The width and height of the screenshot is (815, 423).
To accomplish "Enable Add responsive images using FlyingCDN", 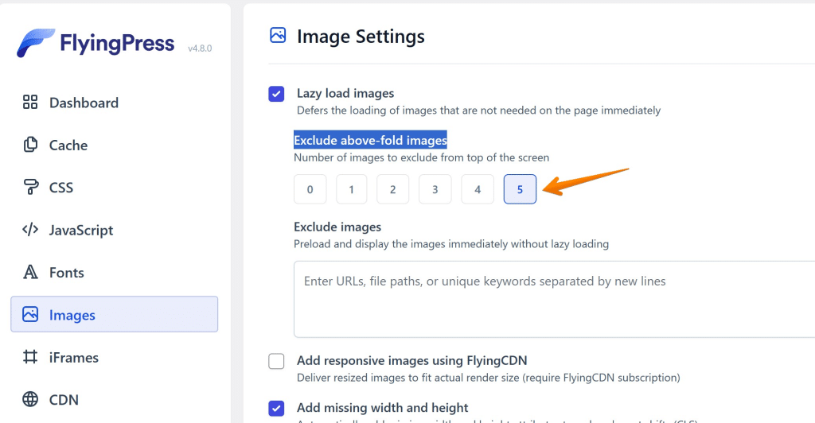I will pos(276,362).
